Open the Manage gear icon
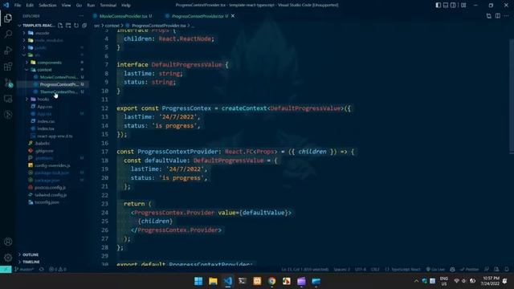The height and width of the screenshot is (289, 514). pos(8,258)
